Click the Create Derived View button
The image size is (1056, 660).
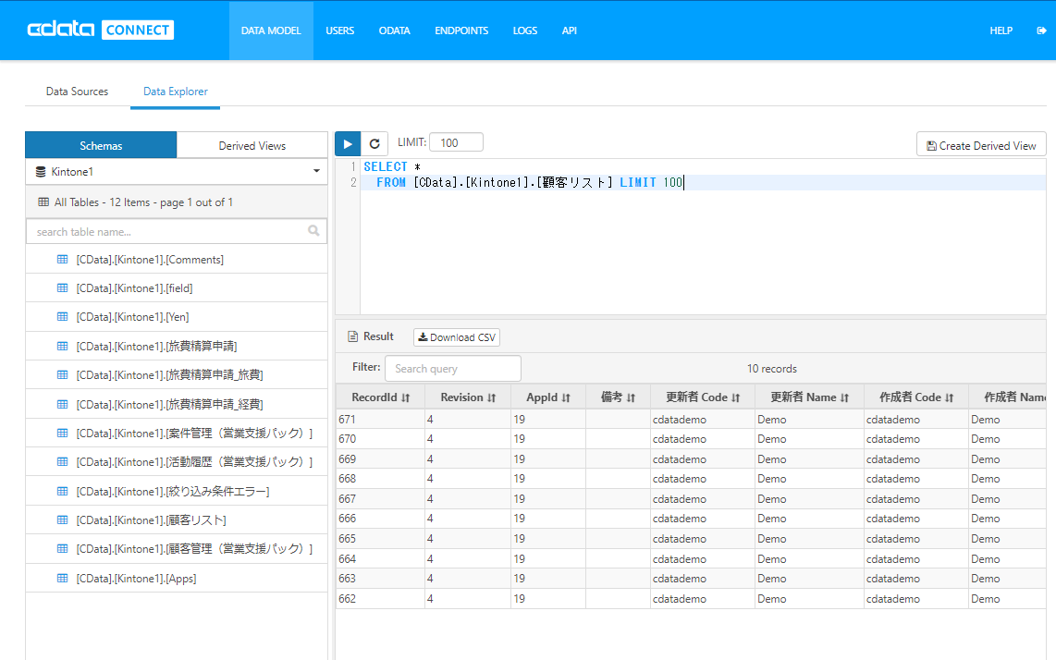980,145
